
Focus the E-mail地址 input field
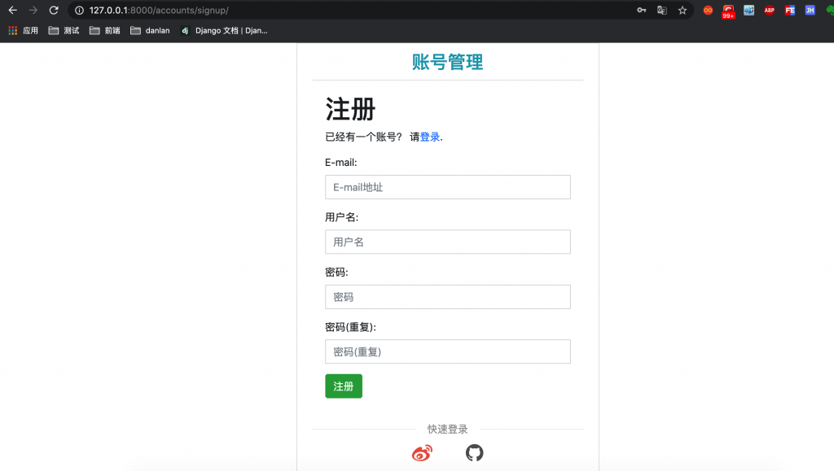pyautogui.click(x=447, y=187)
